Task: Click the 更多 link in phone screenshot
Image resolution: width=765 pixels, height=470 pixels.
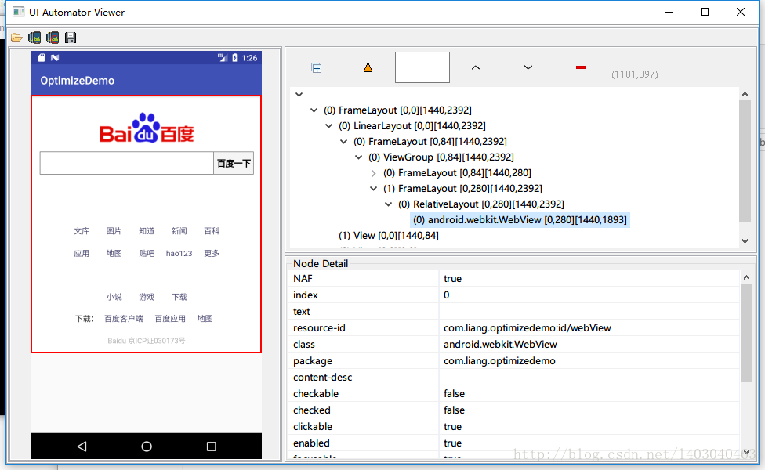Action: 212,254
